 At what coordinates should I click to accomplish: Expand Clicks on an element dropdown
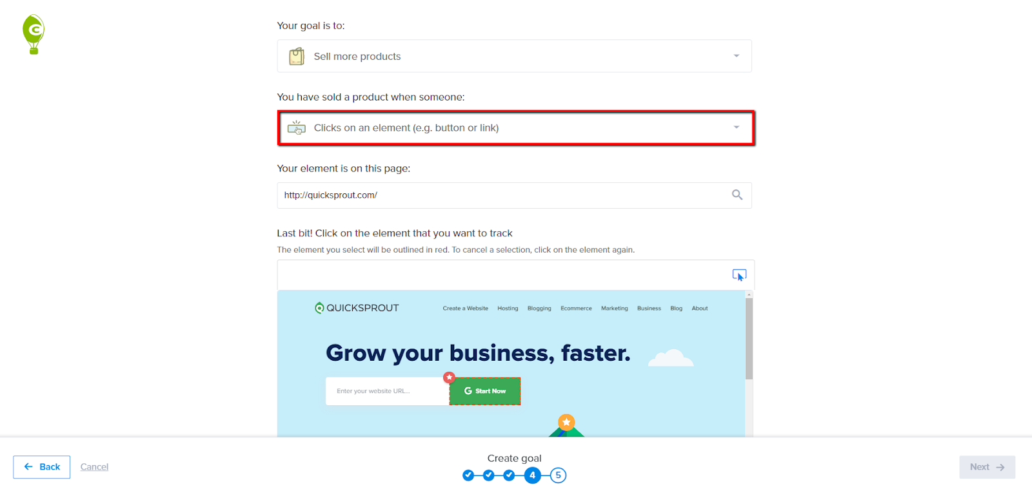[516, 128]
